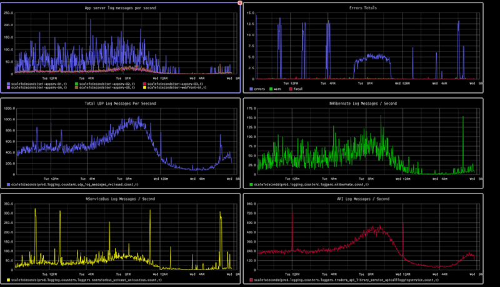
Task: Click the blue set-appsrv-01 legend swatch
Action: pos(8,84)
